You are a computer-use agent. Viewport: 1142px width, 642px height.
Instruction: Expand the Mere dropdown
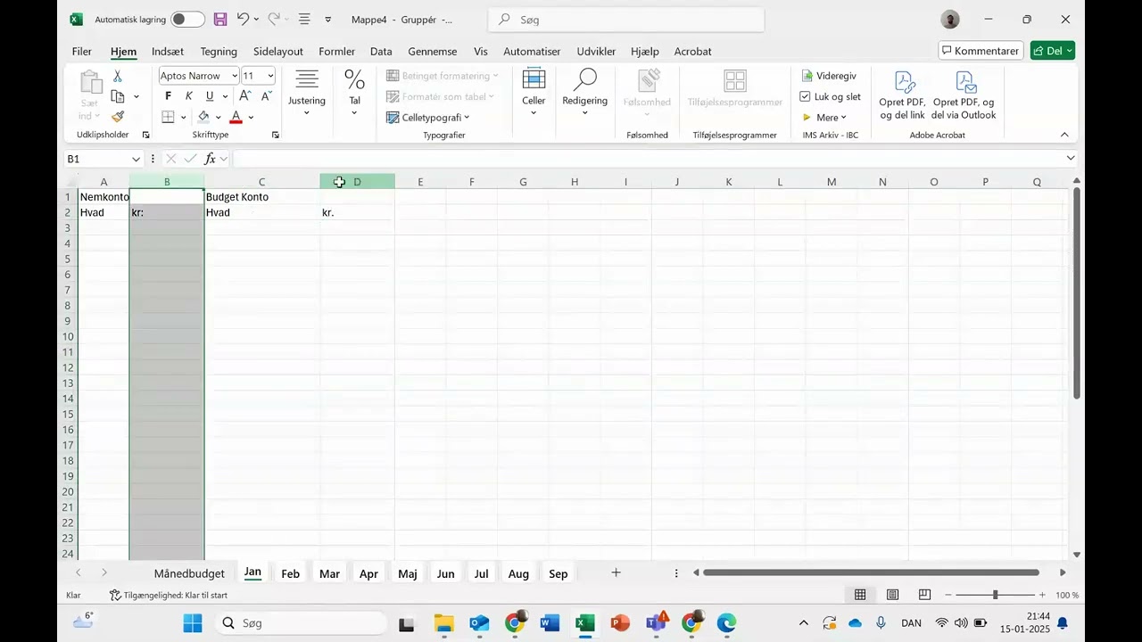click(843, 118)
